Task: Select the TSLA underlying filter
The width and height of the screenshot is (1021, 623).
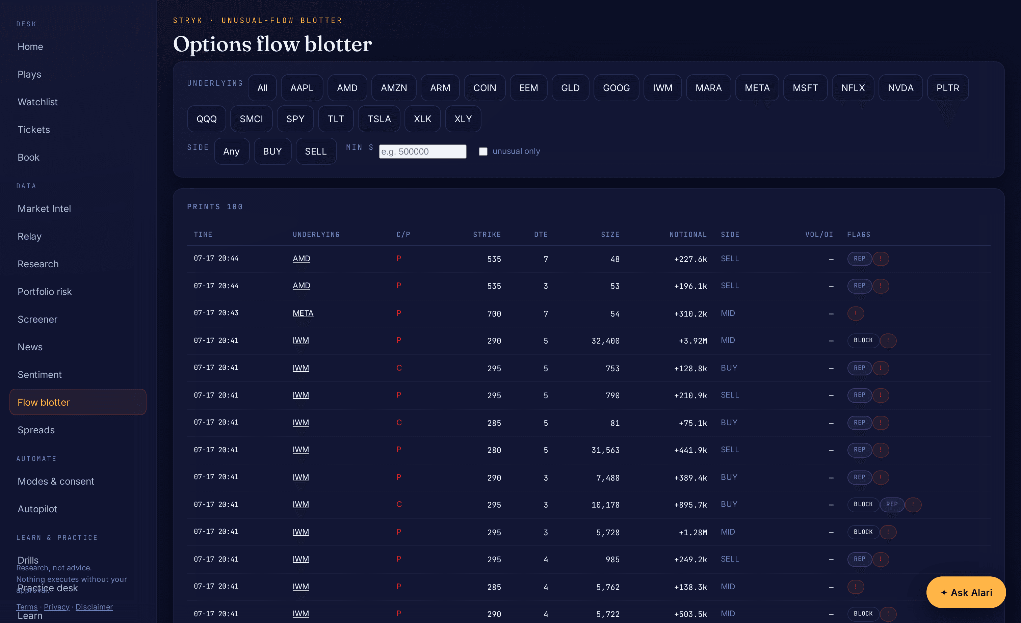Action: click(379, 119)
